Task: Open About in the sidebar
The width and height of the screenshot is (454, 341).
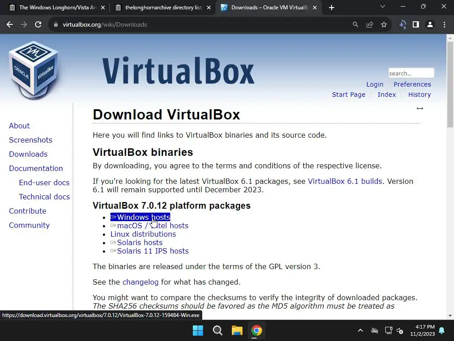Action: click(x=19, y=126)
